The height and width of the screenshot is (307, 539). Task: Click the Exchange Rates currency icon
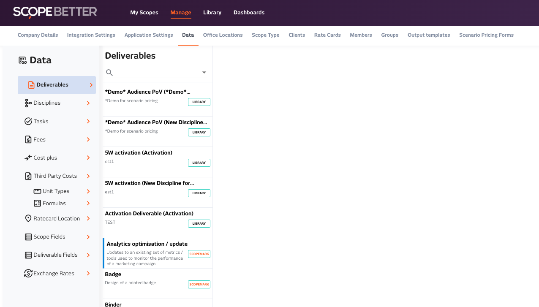28,273
